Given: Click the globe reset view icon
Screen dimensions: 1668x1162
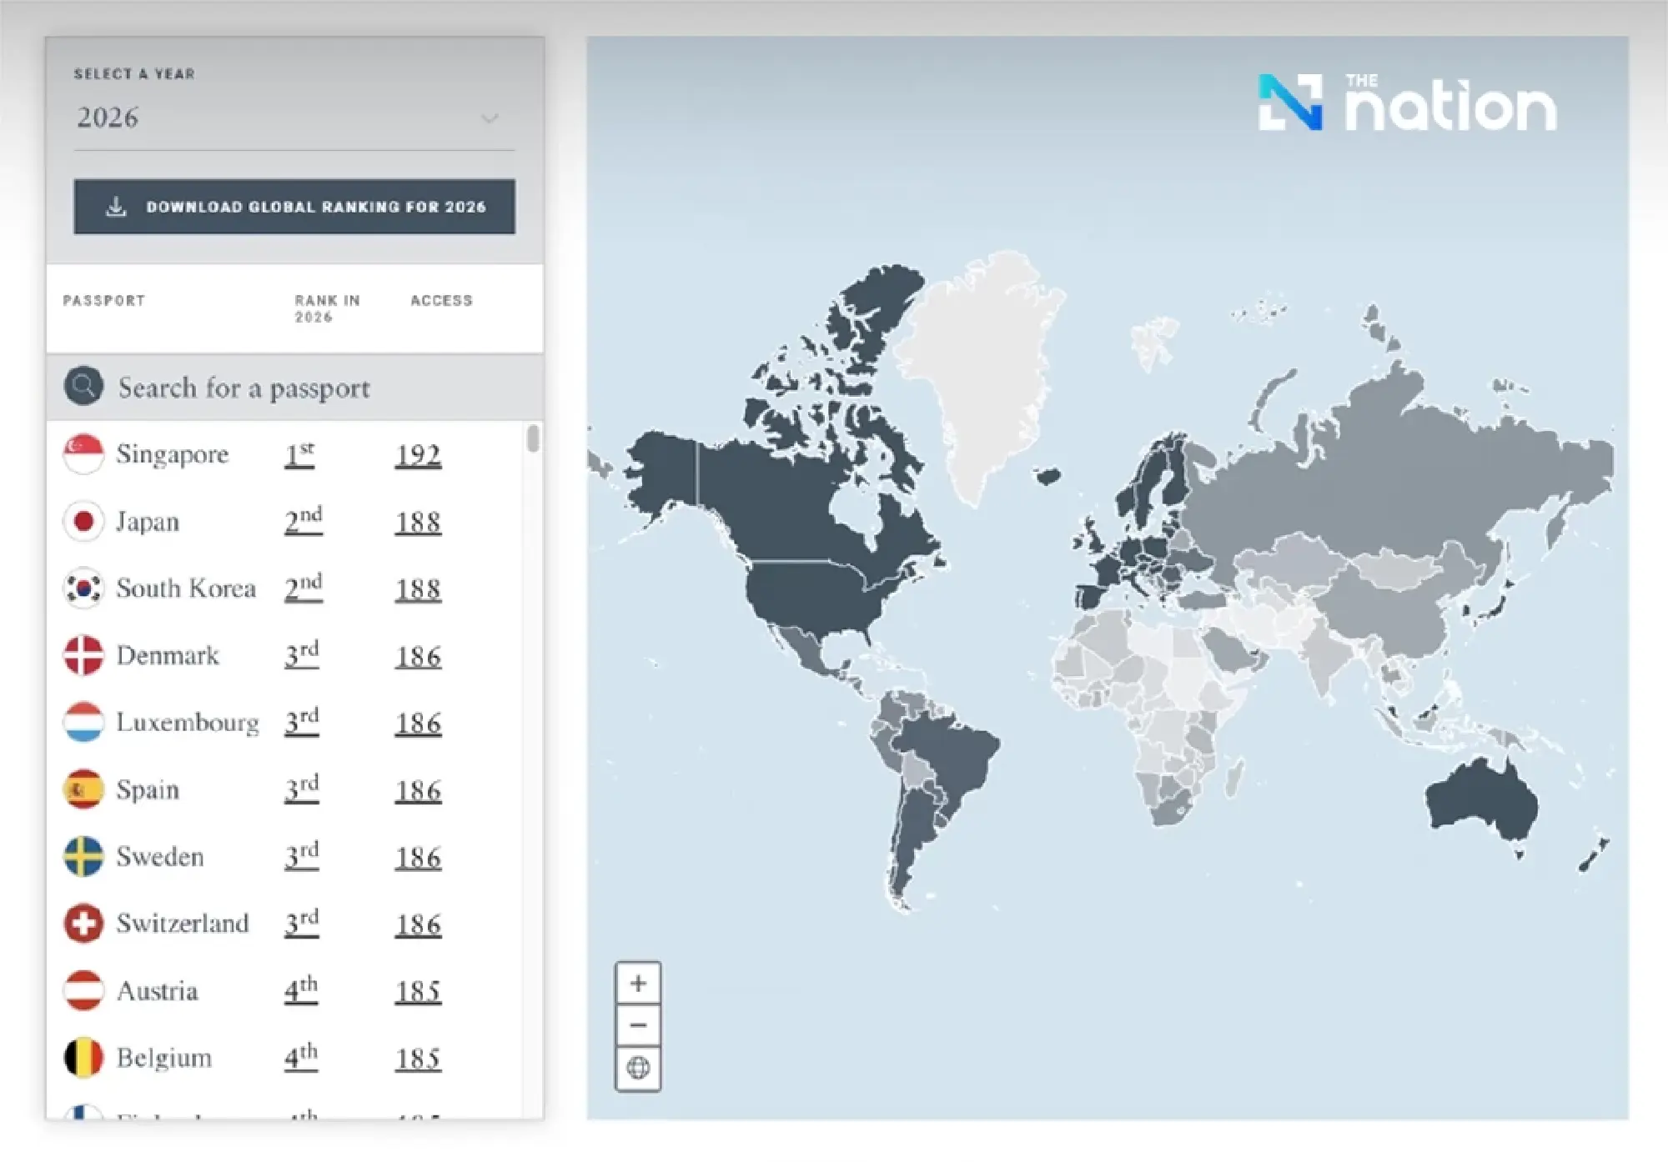Looking at the screenshot, I should click(638, 1065).
